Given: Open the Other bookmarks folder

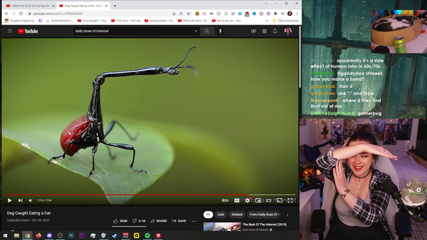Looking at the screenshot, I should [x=286, y=21].
